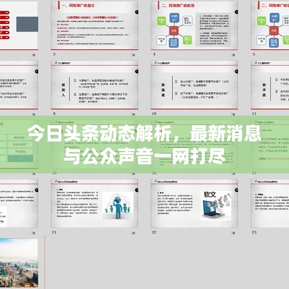The image size is (289, 289).
Task: Click the black circle icon on slide 21
Action: (x=137, y=190)
